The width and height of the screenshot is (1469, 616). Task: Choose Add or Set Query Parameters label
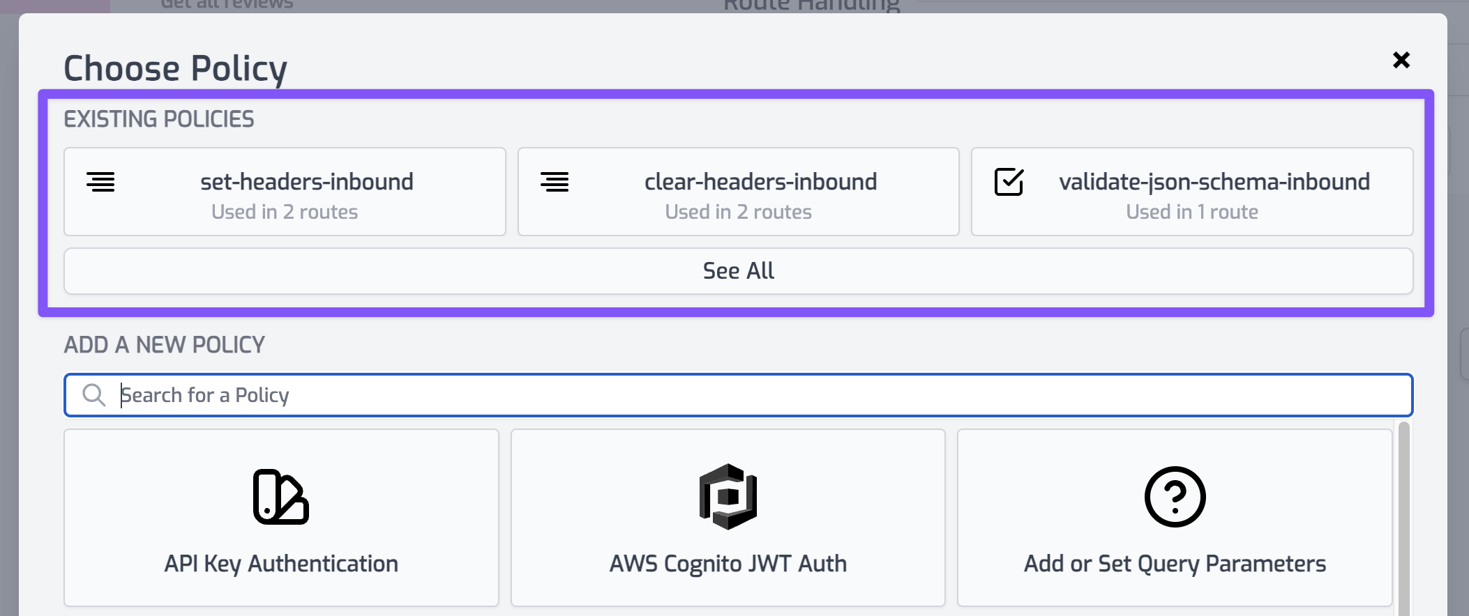point(1175,564)
